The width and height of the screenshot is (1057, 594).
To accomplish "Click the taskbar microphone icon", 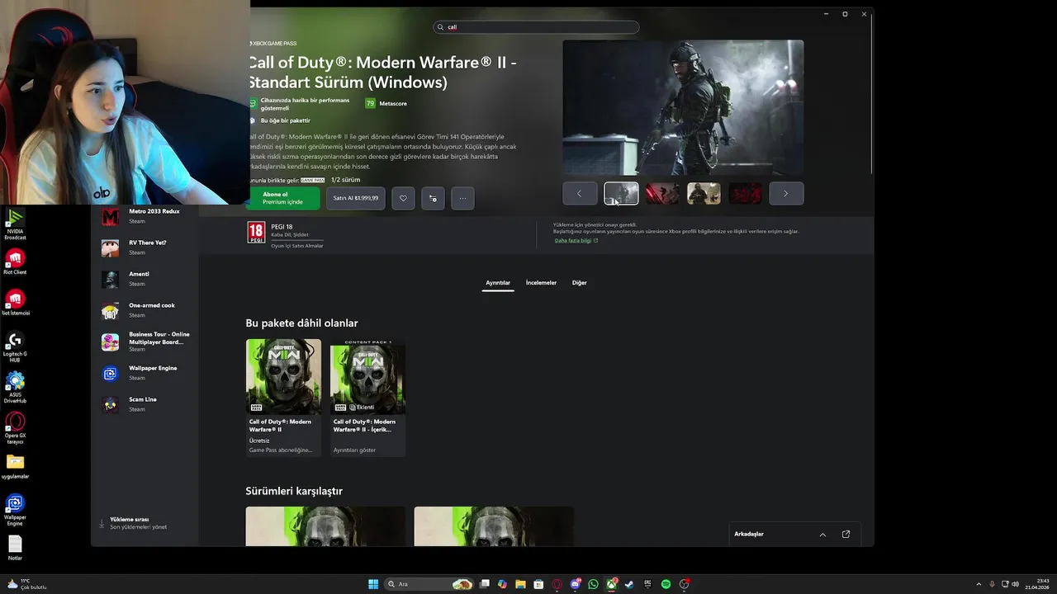I will point(992,584).
